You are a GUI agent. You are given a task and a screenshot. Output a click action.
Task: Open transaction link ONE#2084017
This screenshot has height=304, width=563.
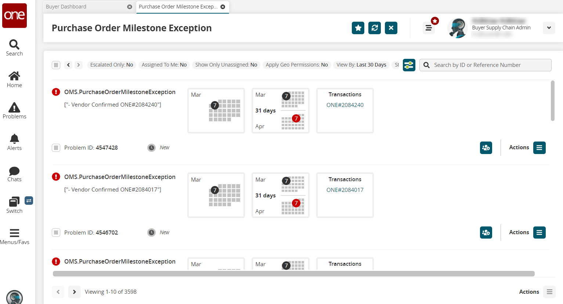coord(345,190)
